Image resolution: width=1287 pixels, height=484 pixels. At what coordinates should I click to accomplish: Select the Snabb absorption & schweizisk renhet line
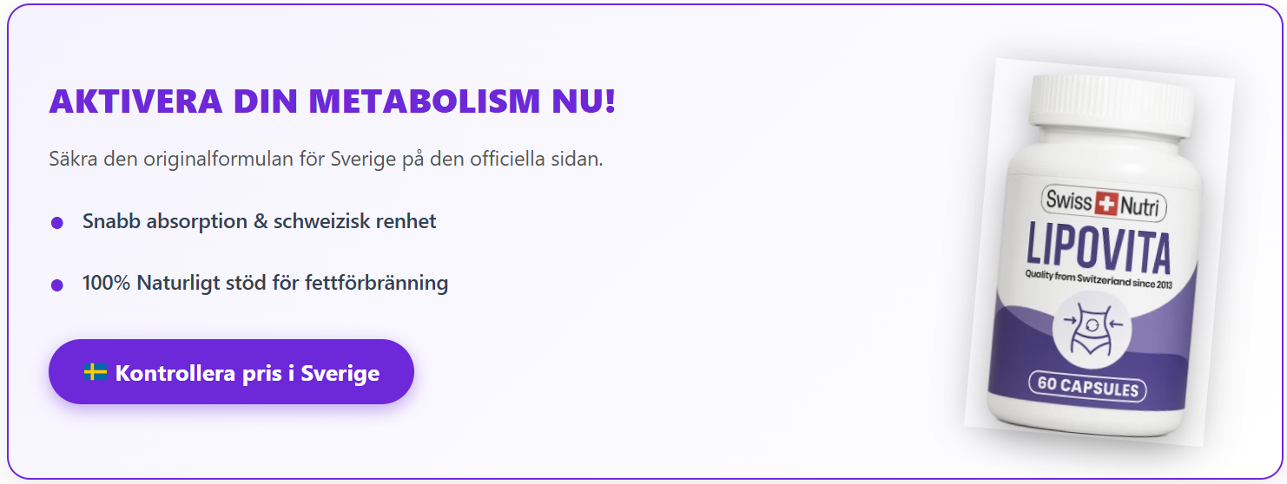(259, 221)
